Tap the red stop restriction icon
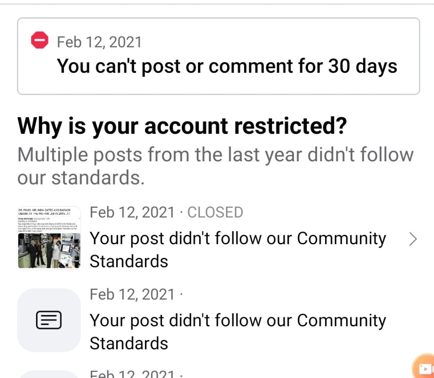Screen dimensions: 434x378 [x=40, y=41]
